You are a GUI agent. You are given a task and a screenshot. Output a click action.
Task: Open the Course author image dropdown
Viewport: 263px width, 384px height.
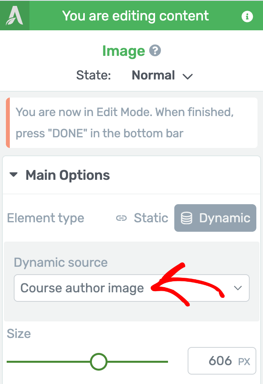131,288
